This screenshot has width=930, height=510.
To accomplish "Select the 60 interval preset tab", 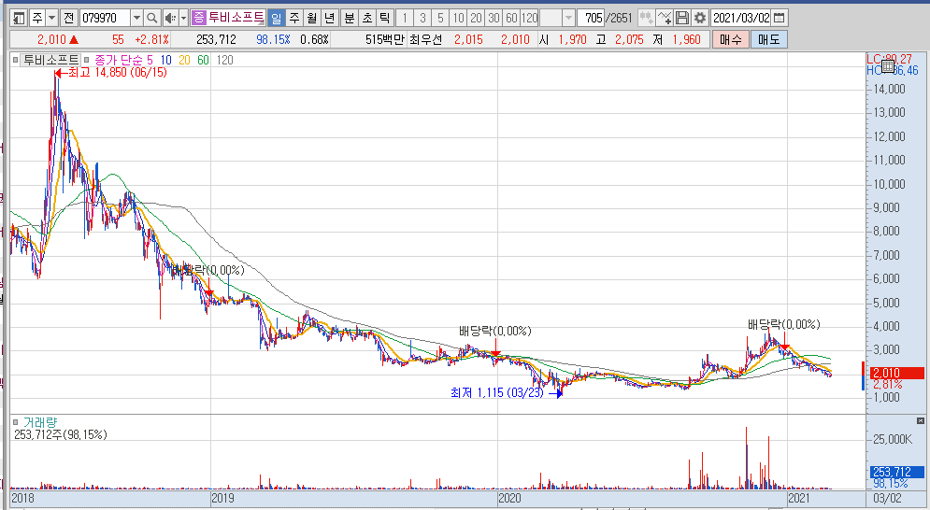I will pos(511,18).
